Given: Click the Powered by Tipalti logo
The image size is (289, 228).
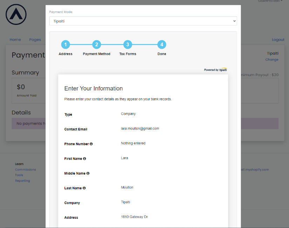Looking at the screenshot, I should (x=215, y=70).
